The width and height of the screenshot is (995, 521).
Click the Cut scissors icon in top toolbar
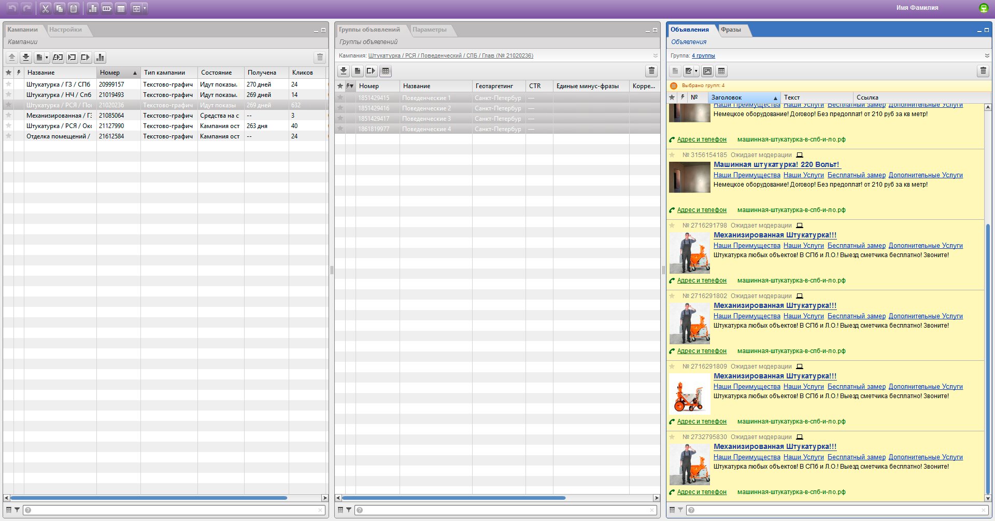point(46,8)
